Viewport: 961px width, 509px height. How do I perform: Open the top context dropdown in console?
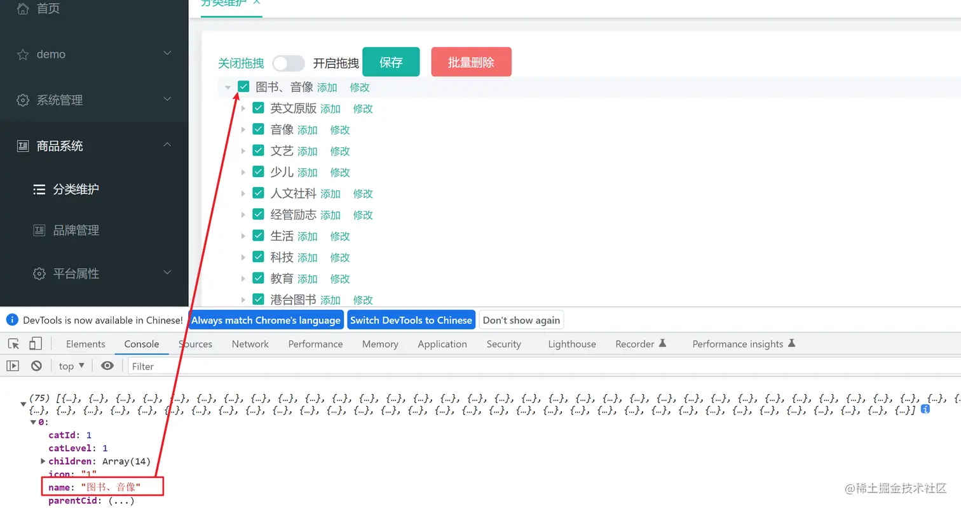(x=71, y=366)
